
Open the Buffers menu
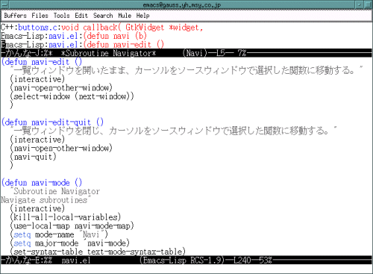click(x=15, y=16)
